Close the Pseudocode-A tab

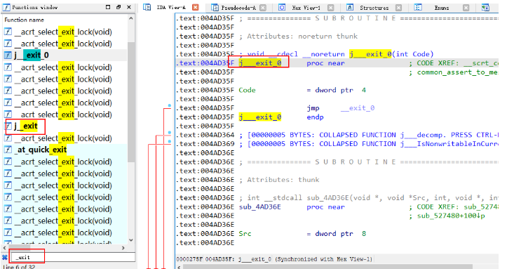click(x=263, y=8)
